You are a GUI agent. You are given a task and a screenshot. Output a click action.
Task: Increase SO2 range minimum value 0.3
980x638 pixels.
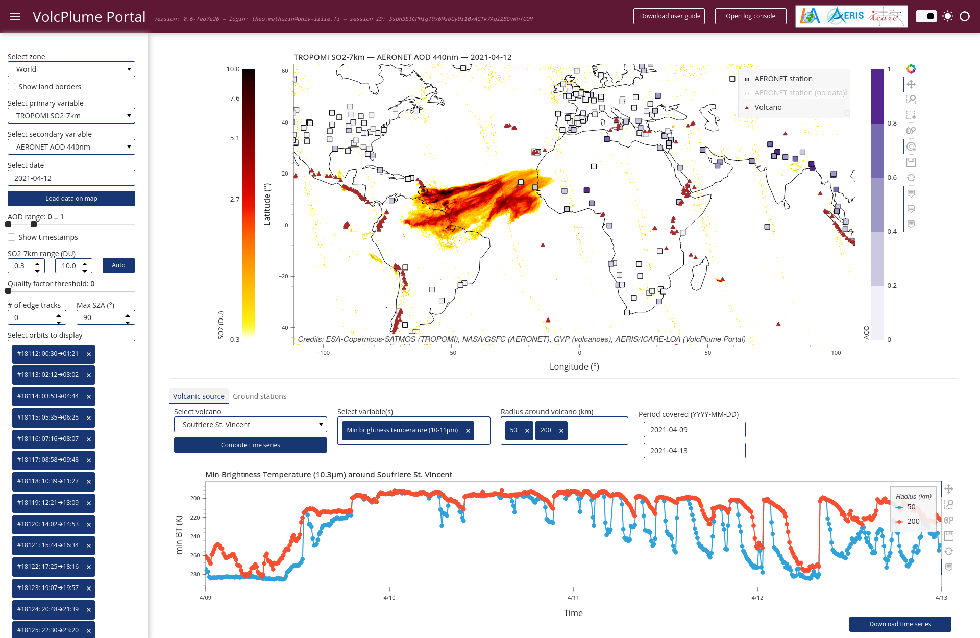click(x=37, y=263)
